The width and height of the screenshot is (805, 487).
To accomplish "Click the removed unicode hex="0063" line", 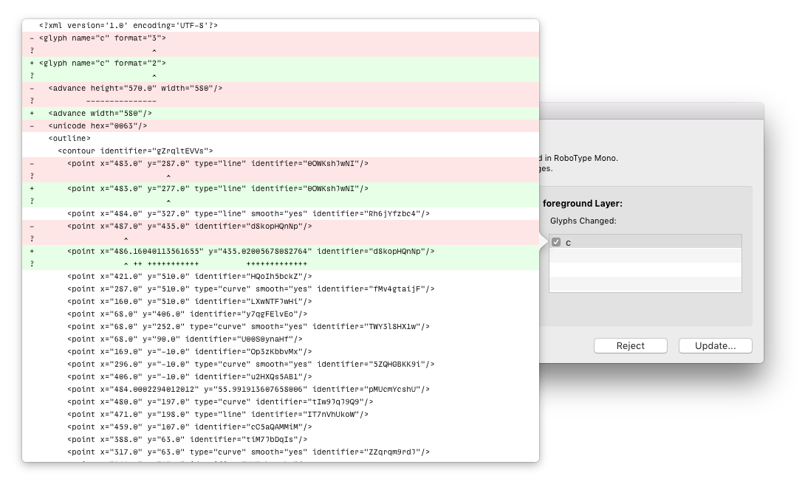I will [98, 126].
